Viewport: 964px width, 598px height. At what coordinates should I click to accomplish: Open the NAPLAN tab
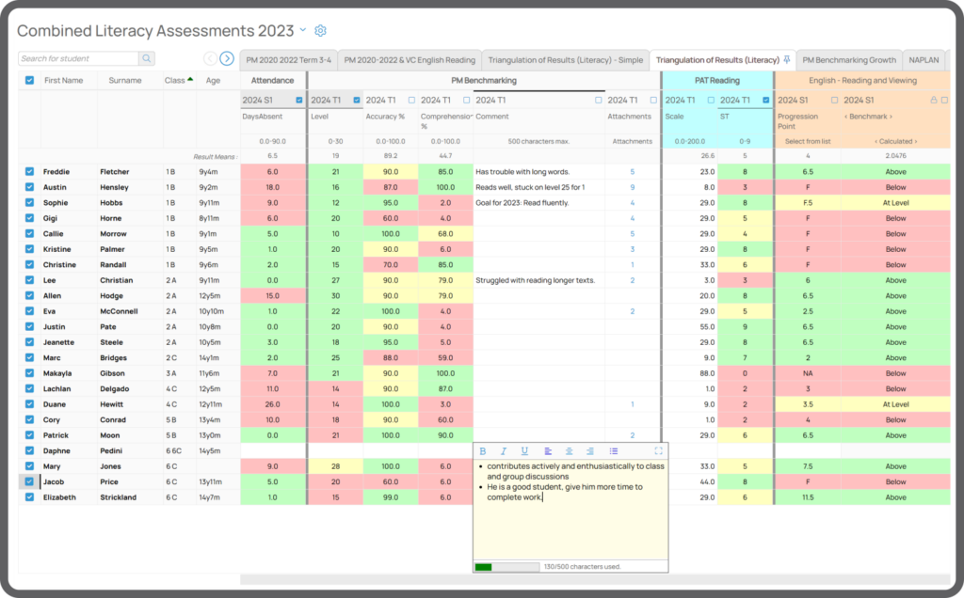point(924,59)
